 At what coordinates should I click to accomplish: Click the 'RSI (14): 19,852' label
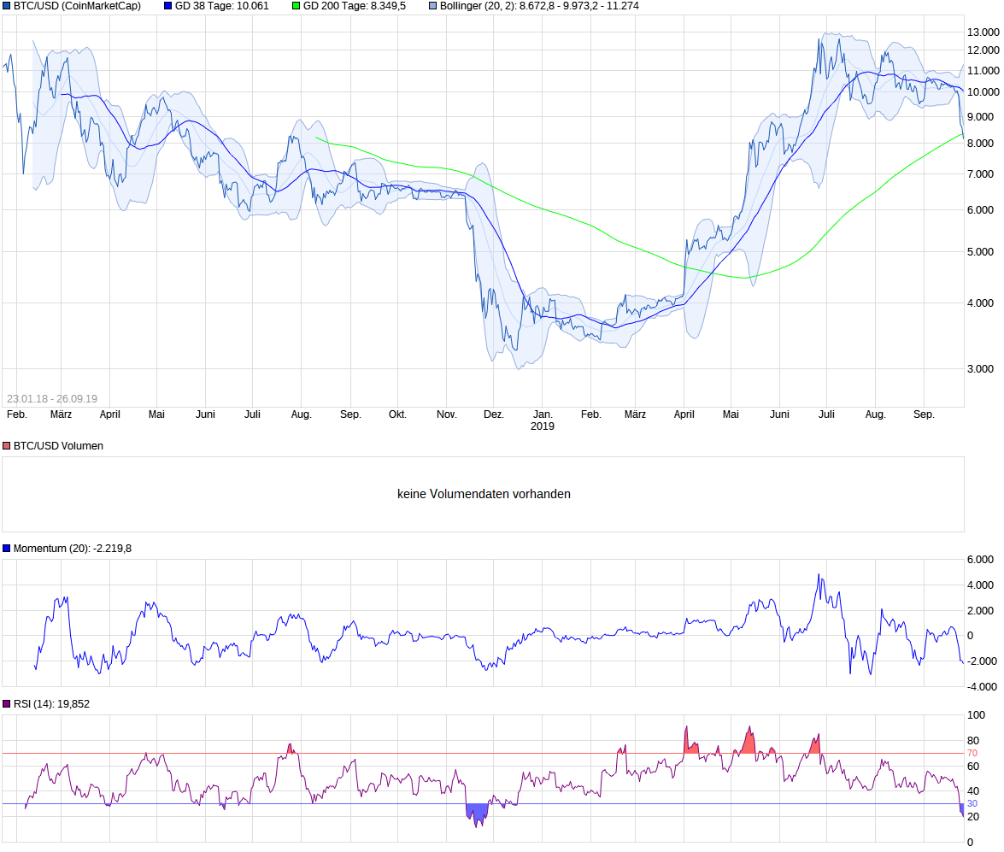pyautogui.click(x=51, y=704)
